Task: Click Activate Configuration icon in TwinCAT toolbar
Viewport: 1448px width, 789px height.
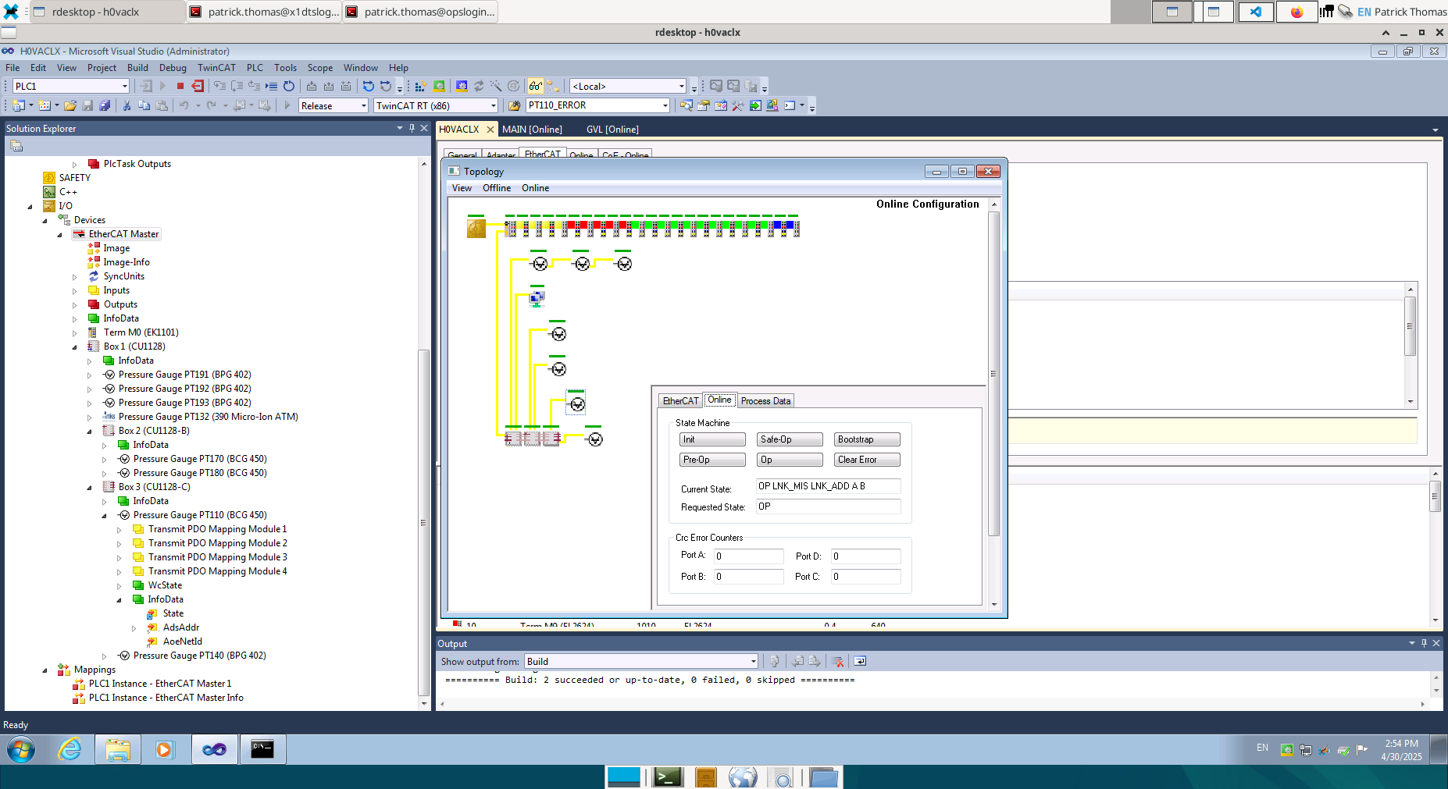Action: (x=420, y=86)
